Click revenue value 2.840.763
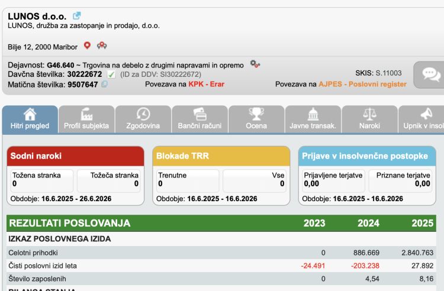 pyautogui.click(x=417, y=253)
